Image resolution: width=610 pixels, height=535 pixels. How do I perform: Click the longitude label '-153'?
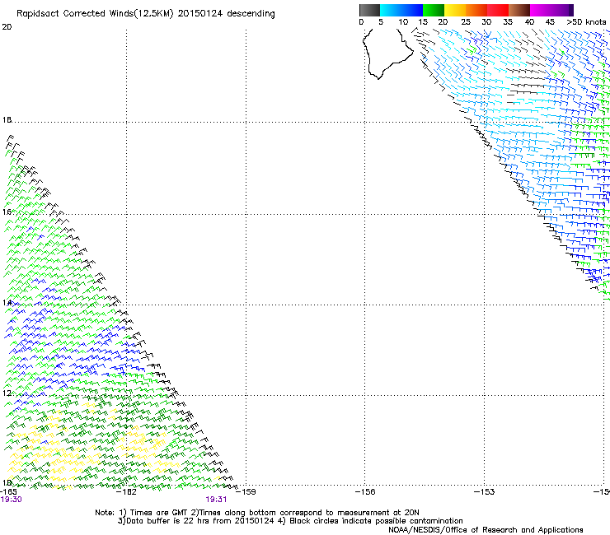point(485,491)
